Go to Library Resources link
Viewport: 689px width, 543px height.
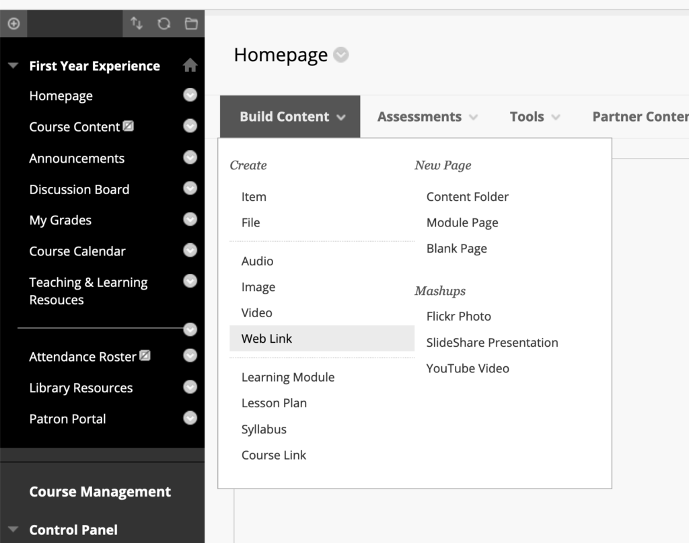[x=81, y=388]
